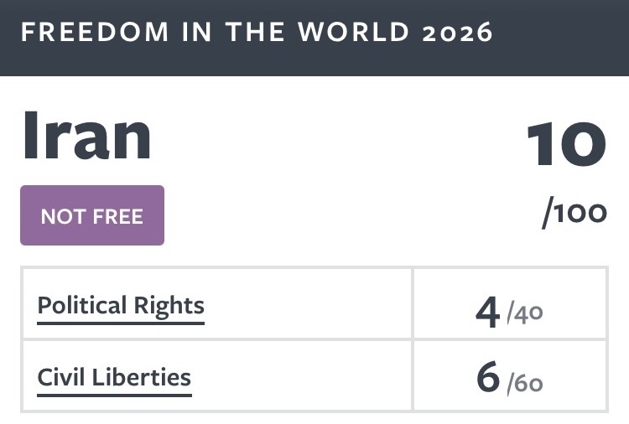Click the word FREEDOM in header banner
629x424 pixels.
click(95, 32)
